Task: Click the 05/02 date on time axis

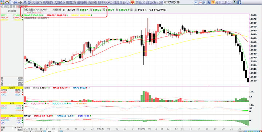Action: pyautogui.click(x=141, y=129)
